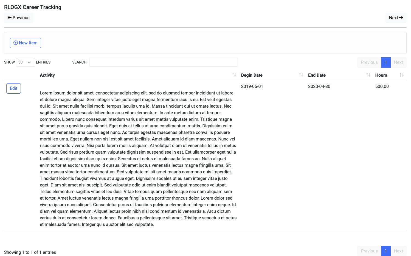This screenshot has width=411, height=256.
Task: Edit the Lorem ipsum activity entry
Action: click(x=13, y=88)
